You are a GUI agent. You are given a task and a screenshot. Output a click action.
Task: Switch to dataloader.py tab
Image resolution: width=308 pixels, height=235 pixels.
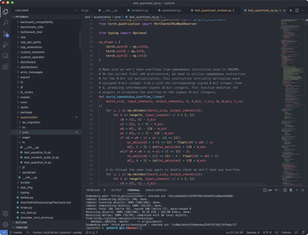point(169,11)
